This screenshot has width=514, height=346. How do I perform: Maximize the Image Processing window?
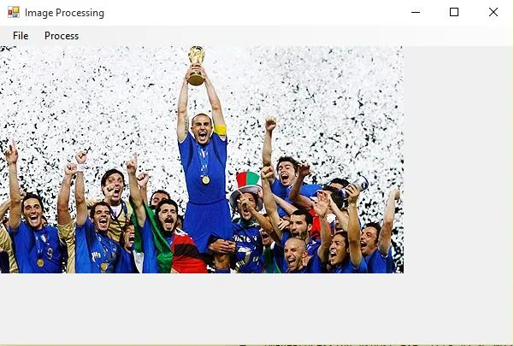pos(454,13)
